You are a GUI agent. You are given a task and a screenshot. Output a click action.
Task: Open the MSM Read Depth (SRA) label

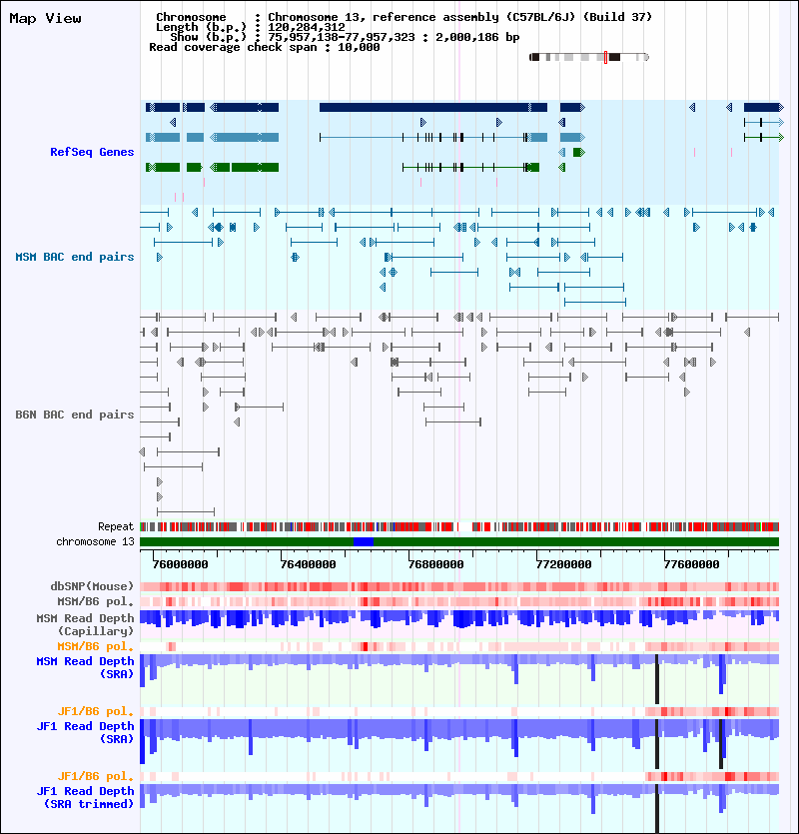pyautogui.click(x=85, y=667)
